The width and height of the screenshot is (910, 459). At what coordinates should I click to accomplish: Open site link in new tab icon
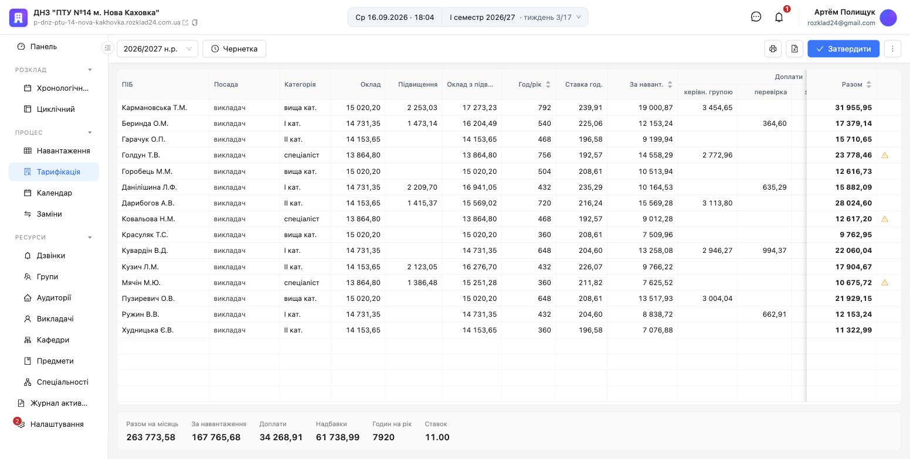(x=185, y=23)
